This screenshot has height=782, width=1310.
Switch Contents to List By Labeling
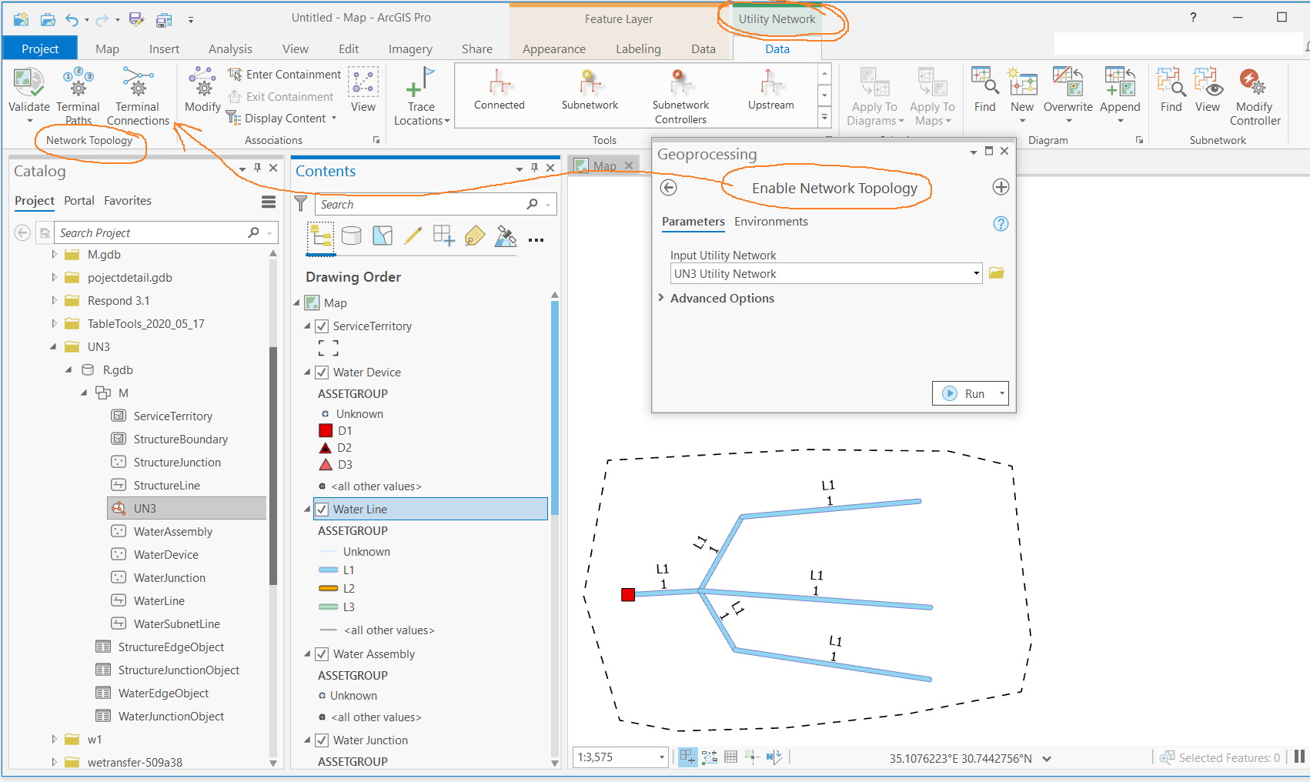point(475,236)
